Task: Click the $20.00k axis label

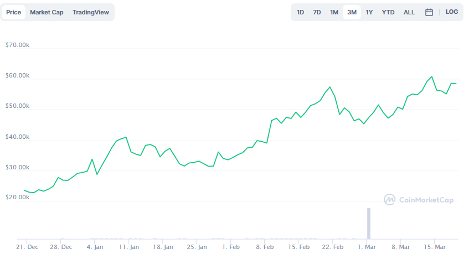Action: (17, 198)
